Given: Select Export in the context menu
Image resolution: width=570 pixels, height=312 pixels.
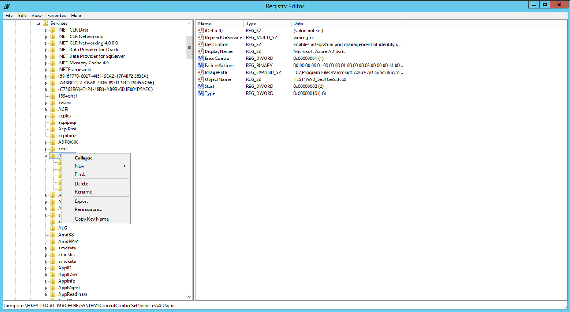Looking at the screenshot, I should coord(95,201).
